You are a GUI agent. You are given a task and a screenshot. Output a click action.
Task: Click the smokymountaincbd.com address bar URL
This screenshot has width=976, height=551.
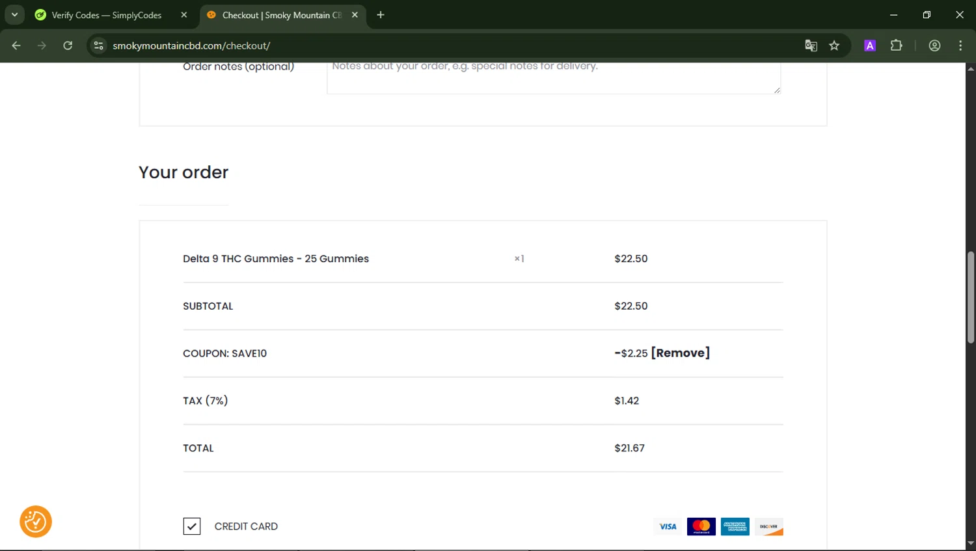191,46
